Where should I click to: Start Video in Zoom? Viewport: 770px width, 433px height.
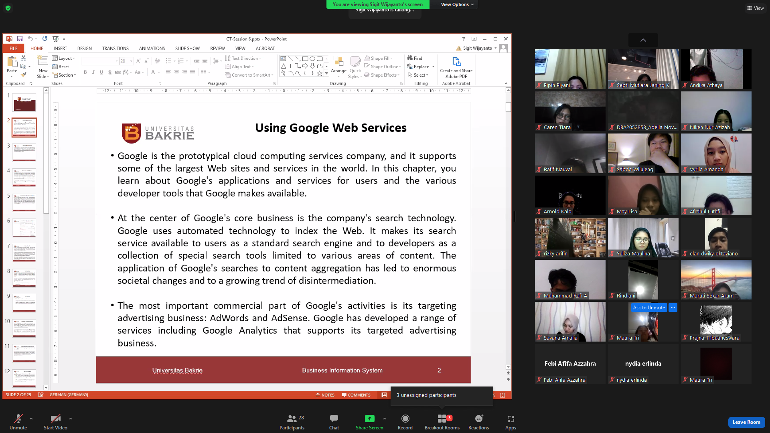click(55, 422)
